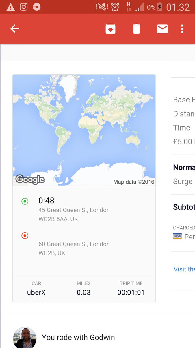
Task: Tap the battery indicator in status bar
Action: (160, 7)
